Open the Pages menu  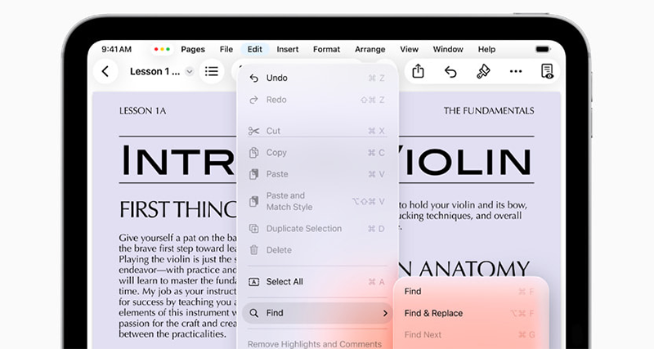click(193, 49)
